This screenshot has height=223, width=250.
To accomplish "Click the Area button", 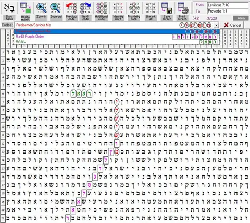I will click(x=241, y=18).
